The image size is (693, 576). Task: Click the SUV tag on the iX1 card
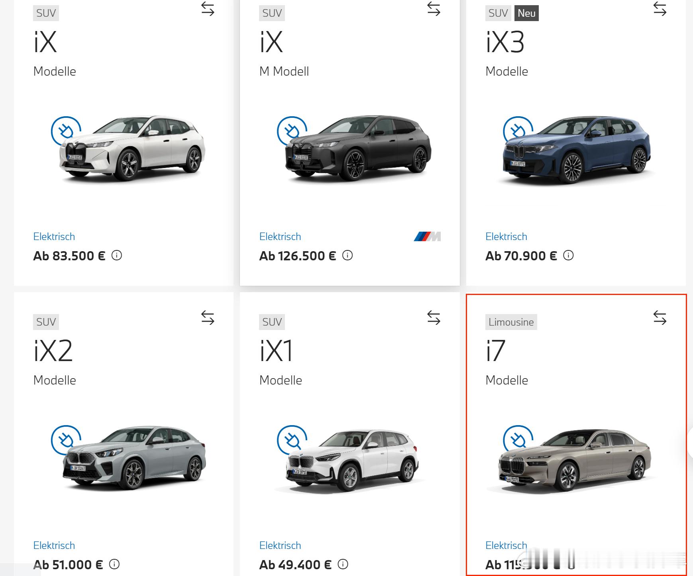(x=272, y=322)
